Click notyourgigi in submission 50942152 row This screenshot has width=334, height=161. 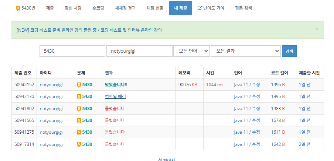(51, 85)
